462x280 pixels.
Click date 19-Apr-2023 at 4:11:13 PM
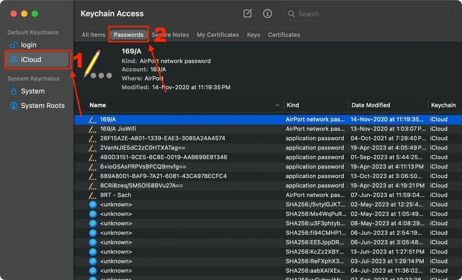tap(387, 167)
